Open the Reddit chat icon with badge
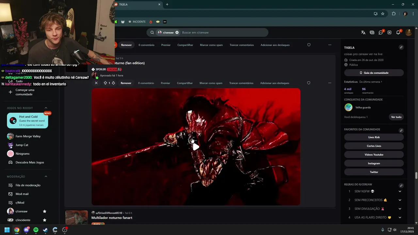Viewport: 418px width, 235px height. 381,32
